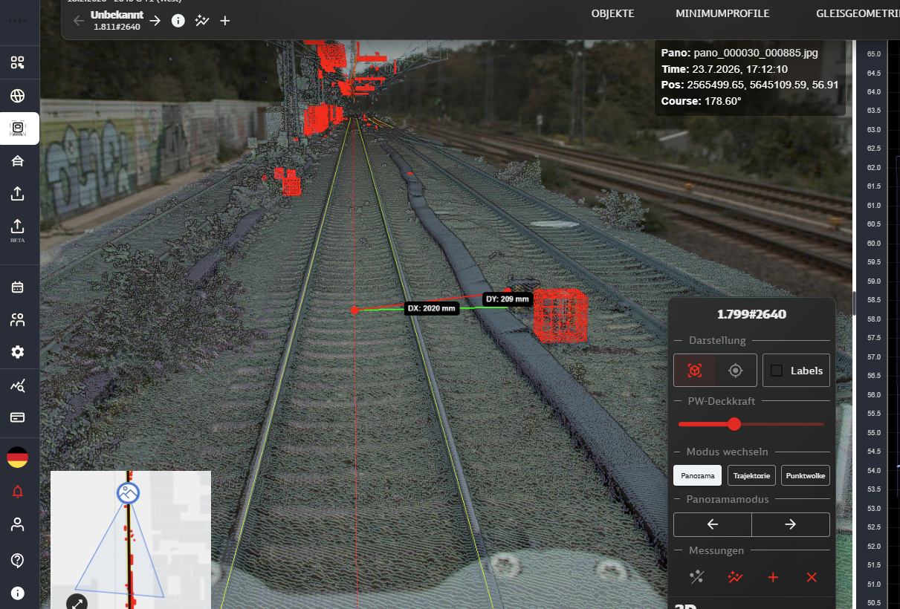Switch to Trajektorie mode
This screenshot has height=609, width=900.
[751, 475]
